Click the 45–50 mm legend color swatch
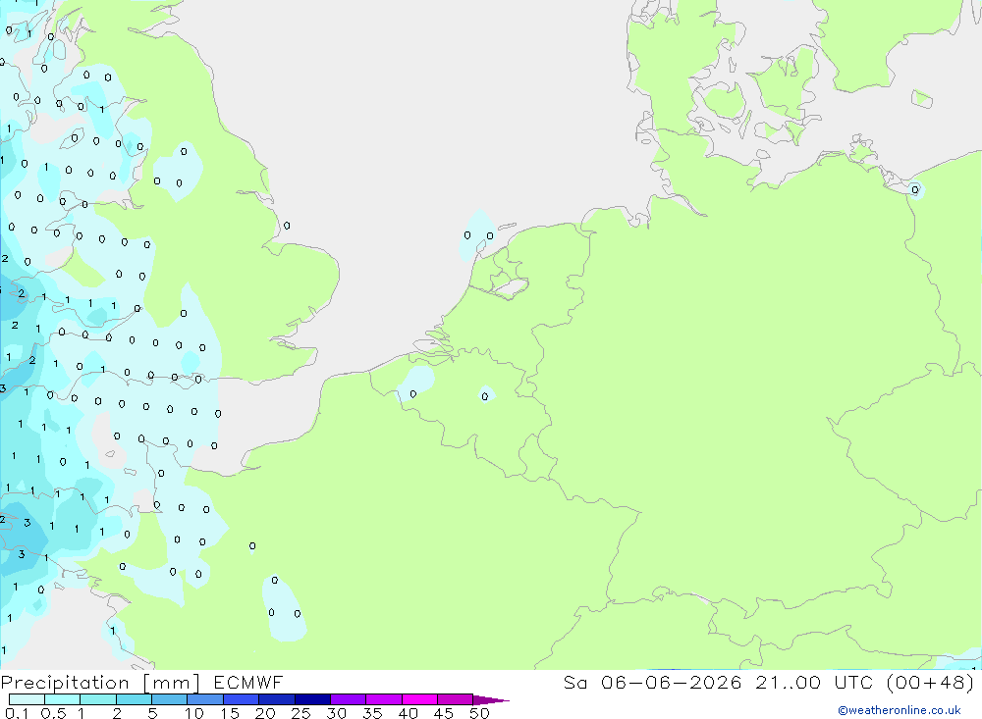982x719 pixels. (456, 699)
